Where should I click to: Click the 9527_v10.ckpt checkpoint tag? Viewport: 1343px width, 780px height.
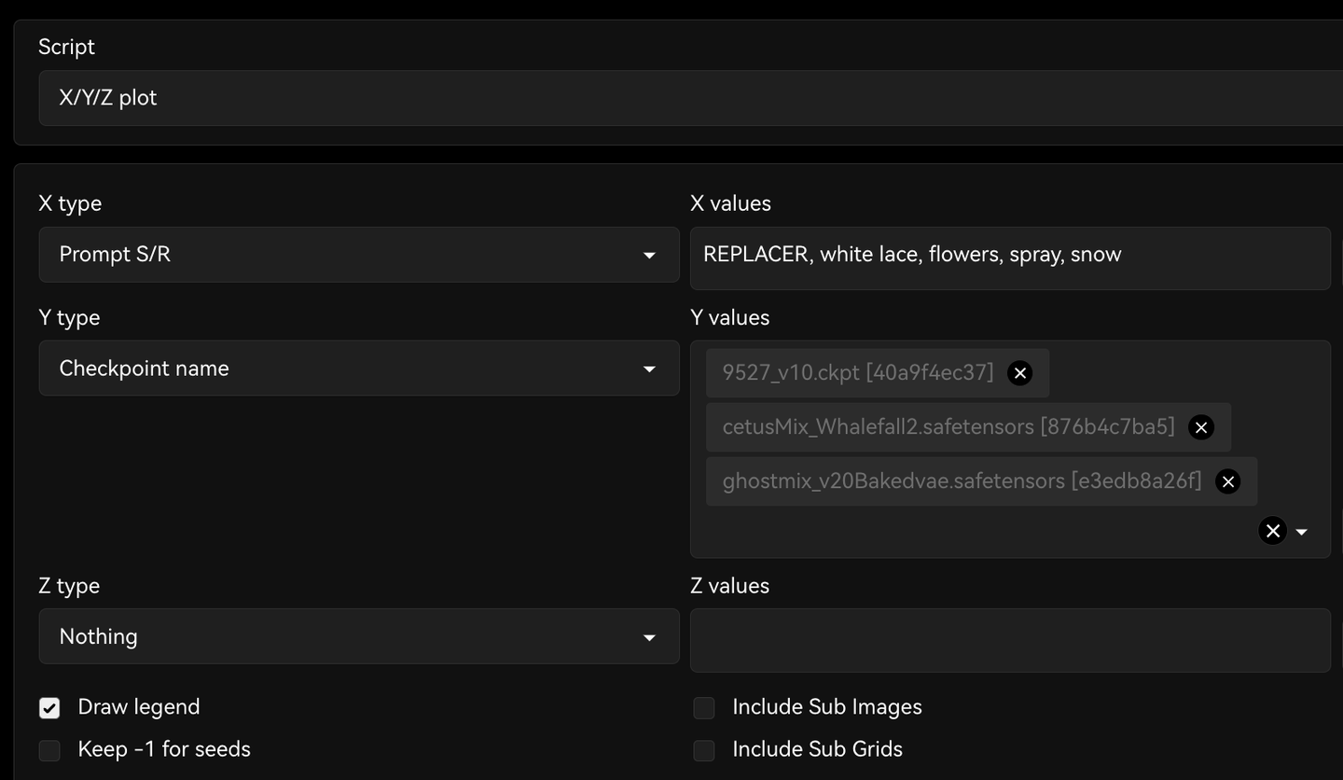tap(857, 373)
